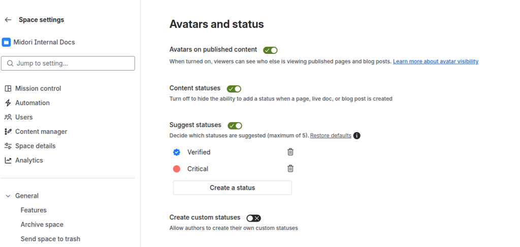Open Content manager settings
520x247 pixels.
[41, 132]
